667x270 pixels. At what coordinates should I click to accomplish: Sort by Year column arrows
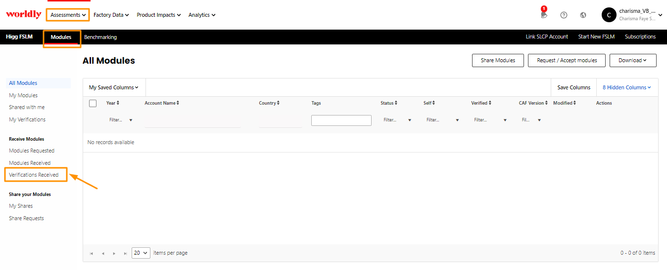tap(118, 103)
